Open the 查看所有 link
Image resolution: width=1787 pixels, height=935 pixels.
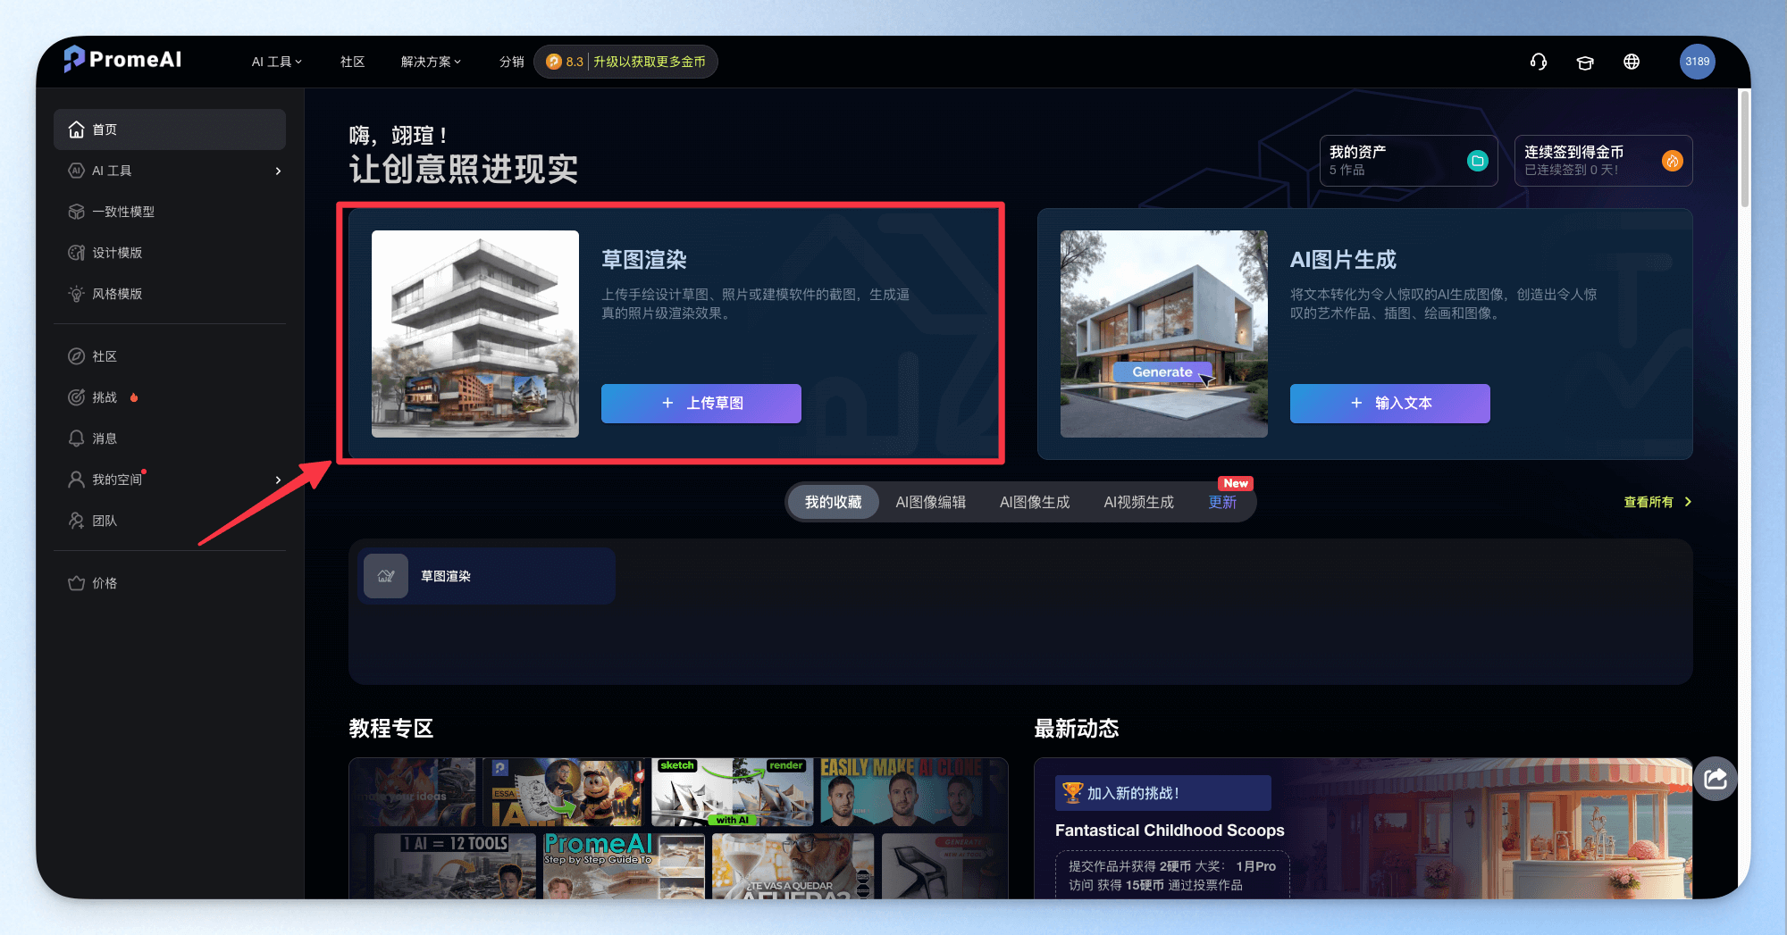point(1657,502)
